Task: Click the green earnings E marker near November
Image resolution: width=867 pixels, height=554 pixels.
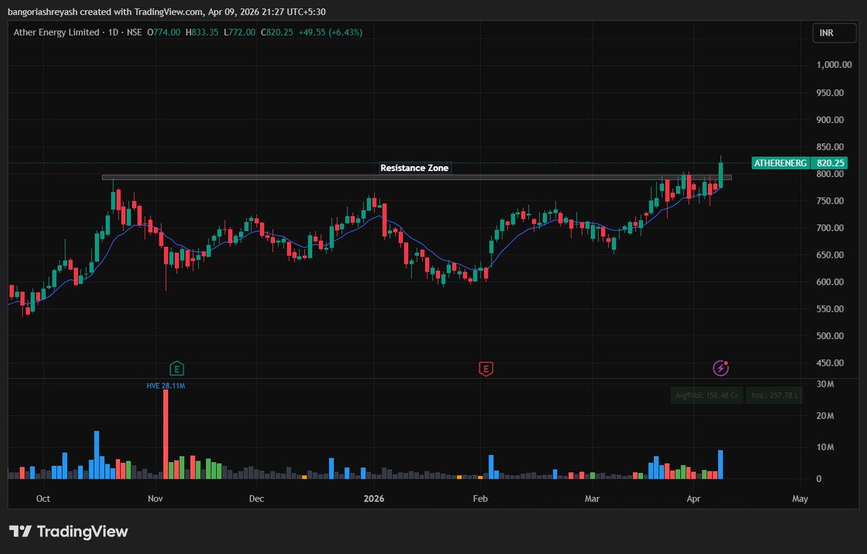Action: pos(177,369)
